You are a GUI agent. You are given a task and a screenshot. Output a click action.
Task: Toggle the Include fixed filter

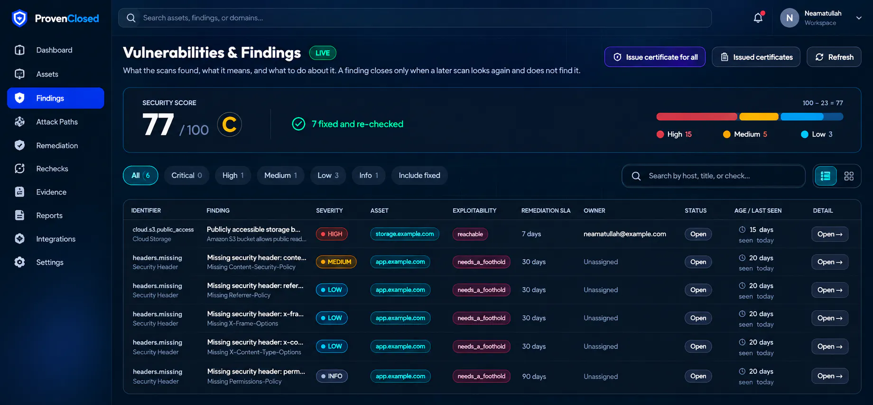[419, 176]
